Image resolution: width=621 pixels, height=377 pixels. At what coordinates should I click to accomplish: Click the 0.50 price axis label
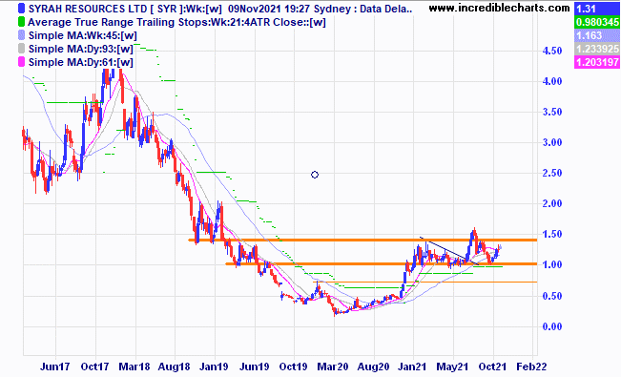click(x=552, y=296)
